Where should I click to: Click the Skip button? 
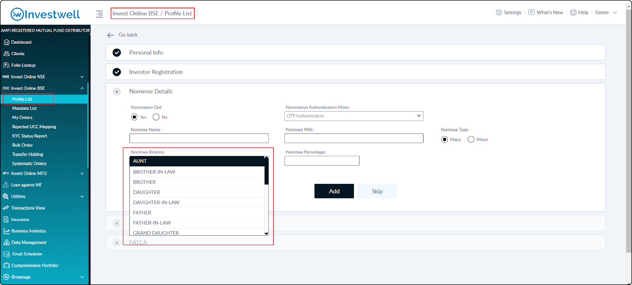point(377,191)
